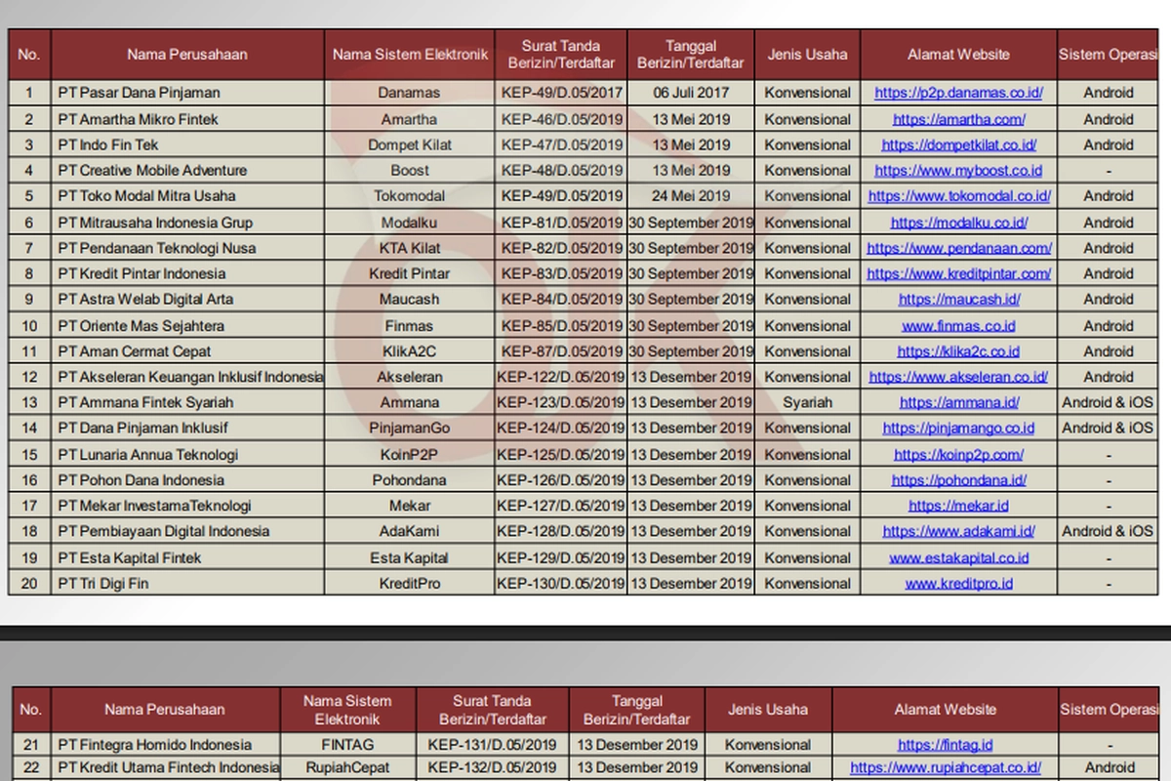
Task: Click the pinjamango.co.id link
Action: (x=958, y=428)
